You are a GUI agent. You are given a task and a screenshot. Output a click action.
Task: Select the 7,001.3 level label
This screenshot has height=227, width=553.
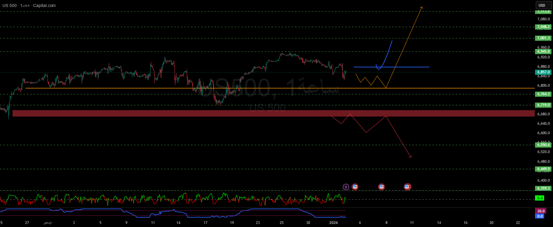click(543, 38)
